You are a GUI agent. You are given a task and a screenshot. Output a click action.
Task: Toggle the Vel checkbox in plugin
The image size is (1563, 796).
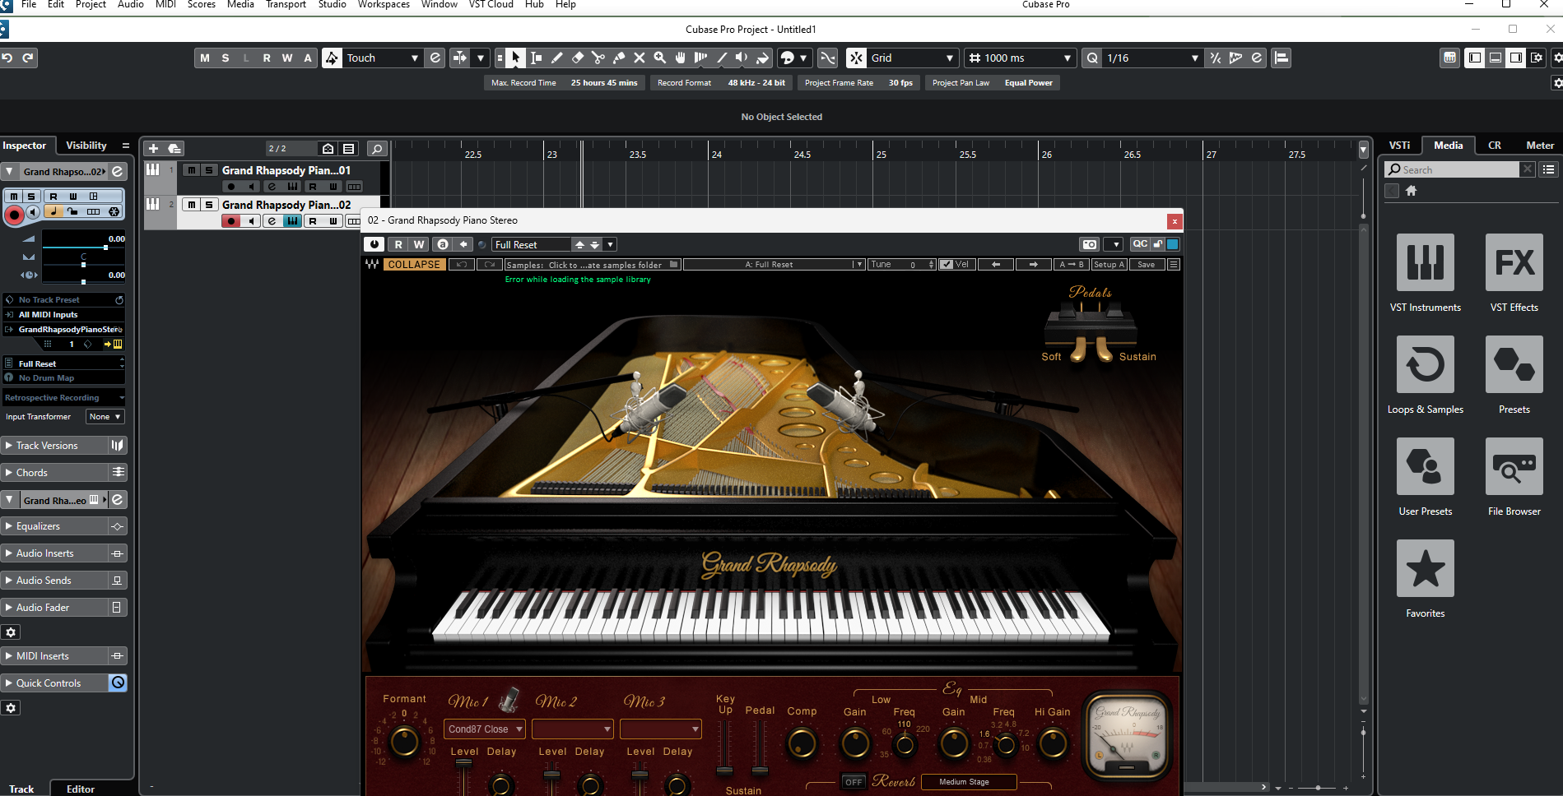(x=947, y=265)
